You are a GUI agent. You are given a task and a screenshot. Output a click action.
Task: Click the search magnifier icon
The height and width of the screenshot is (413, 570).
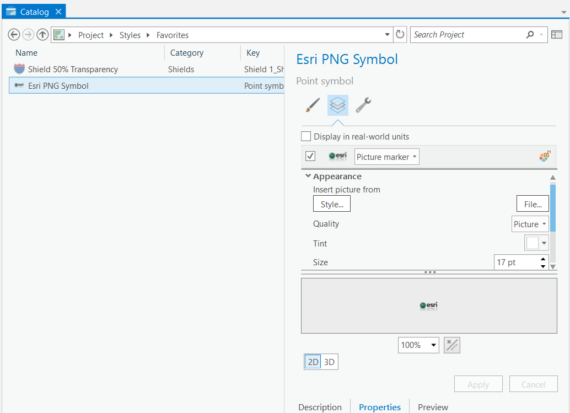tap(530, 35)
